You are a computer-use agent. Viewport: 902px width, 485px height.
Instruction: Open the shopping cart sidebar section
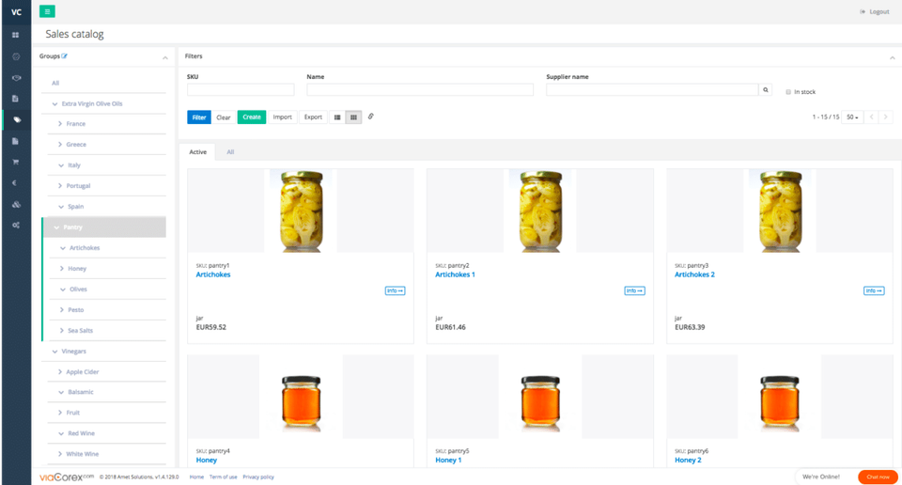click(x=15, y=162)
